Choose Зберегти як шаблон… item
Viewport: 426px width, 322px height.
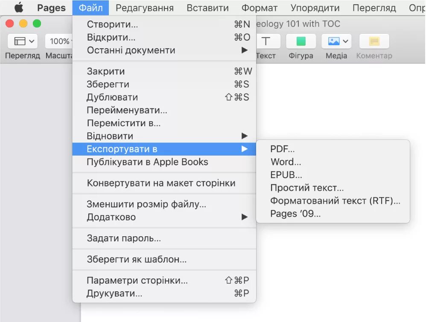point(164,259)
